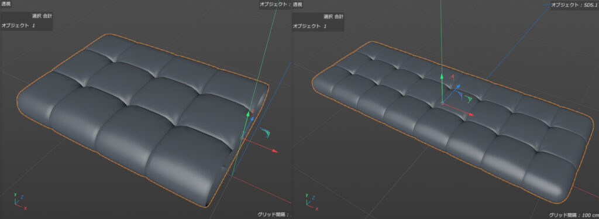Click the red X-axis arrow in right viewport
This screenshot has width=599, height=219.
click(x=471, y=114)
